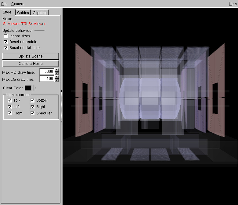Uncheck Reset on dbl-click
Viewport: 238px width, 205px height.
coord(5,48)
